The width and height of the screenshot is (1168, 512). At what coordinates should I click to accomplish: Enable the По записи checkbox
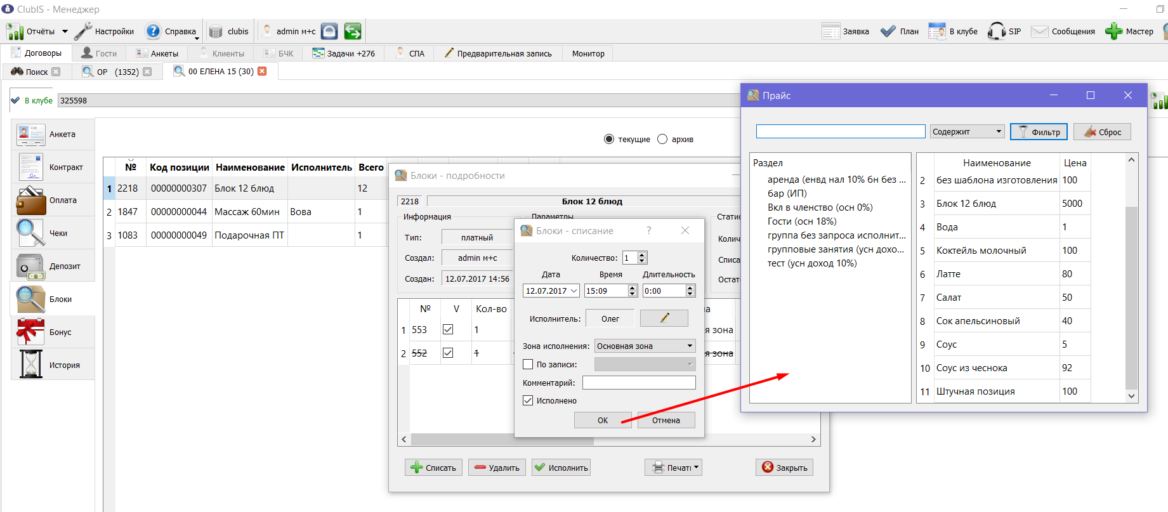point(528,364)
